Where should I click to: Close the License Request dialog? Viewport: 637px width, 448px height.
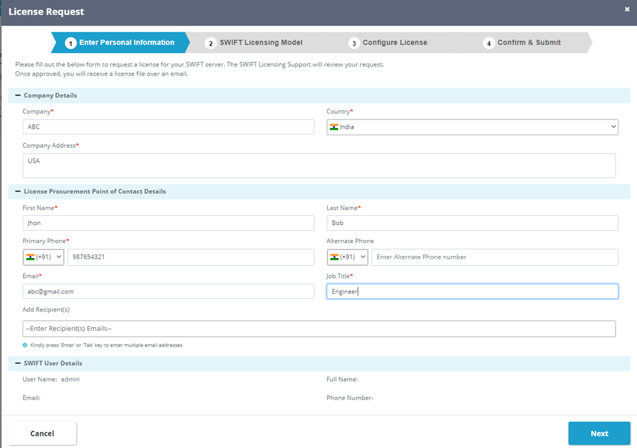(x=627, y=9)
